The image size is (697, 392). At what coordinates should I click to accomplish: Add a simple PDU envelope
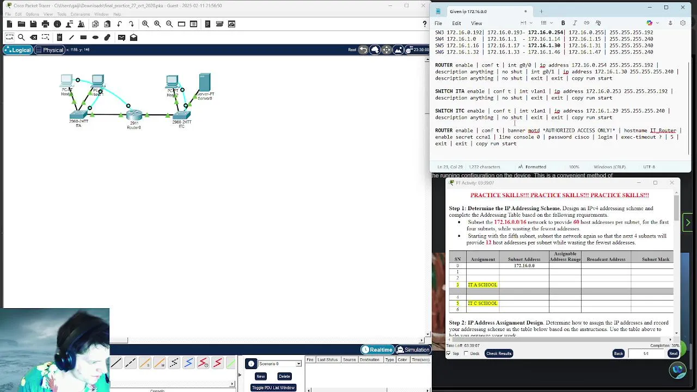121,38
